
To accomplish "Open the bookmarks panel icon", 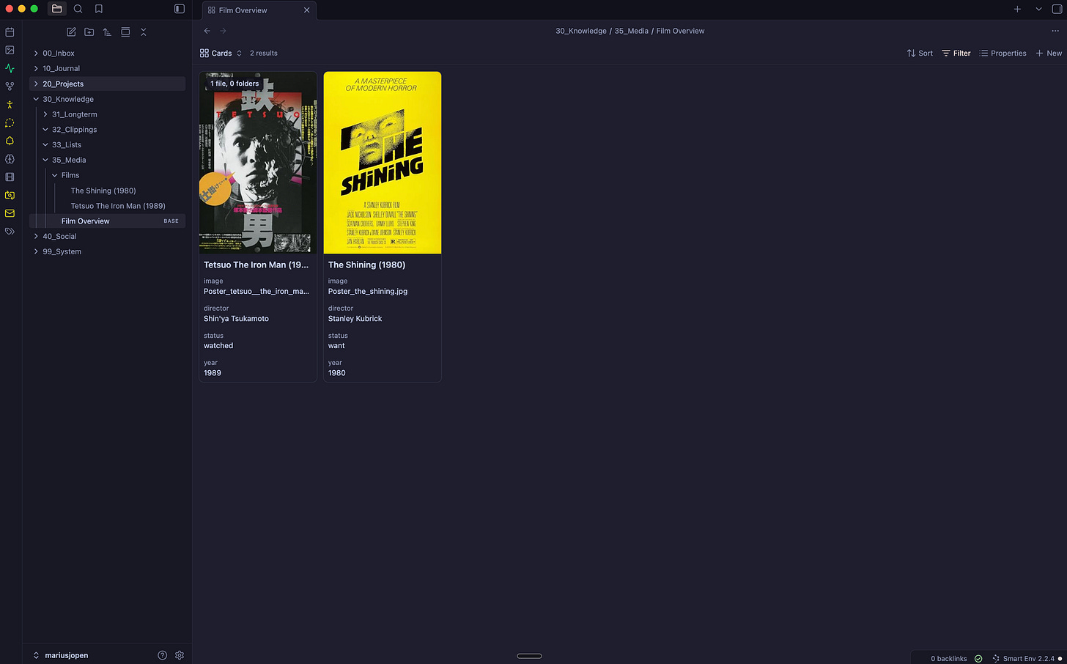I will pos(99,9).
